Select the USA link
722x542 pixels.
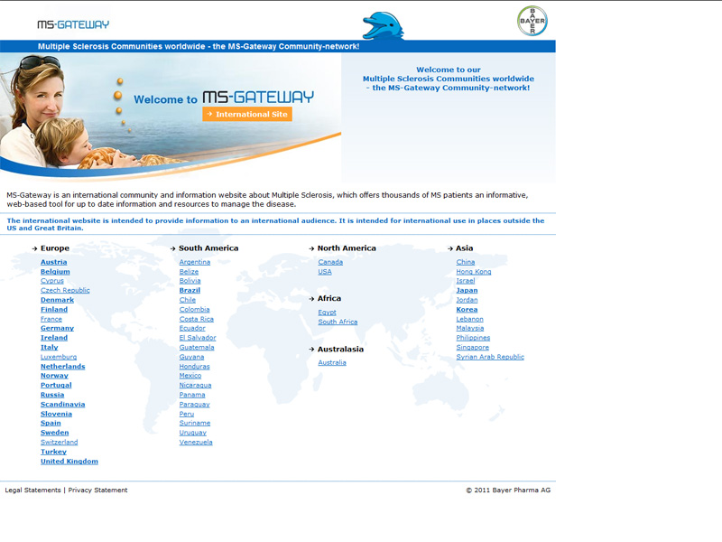(x=325, y=272)
